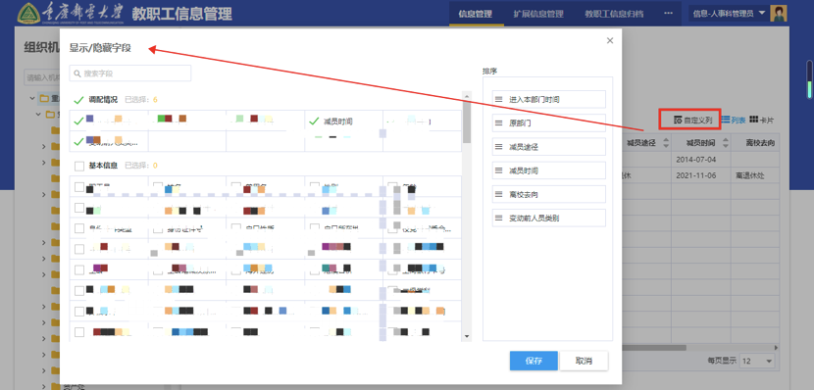Image resolution: width=814 pixels, height=390 pixels.
Task: Click sort arrows on 减员途径 column header
Action: [x=666, y=143]
